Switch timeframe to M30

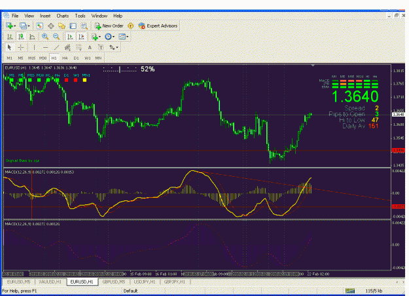tap(43, 58)
